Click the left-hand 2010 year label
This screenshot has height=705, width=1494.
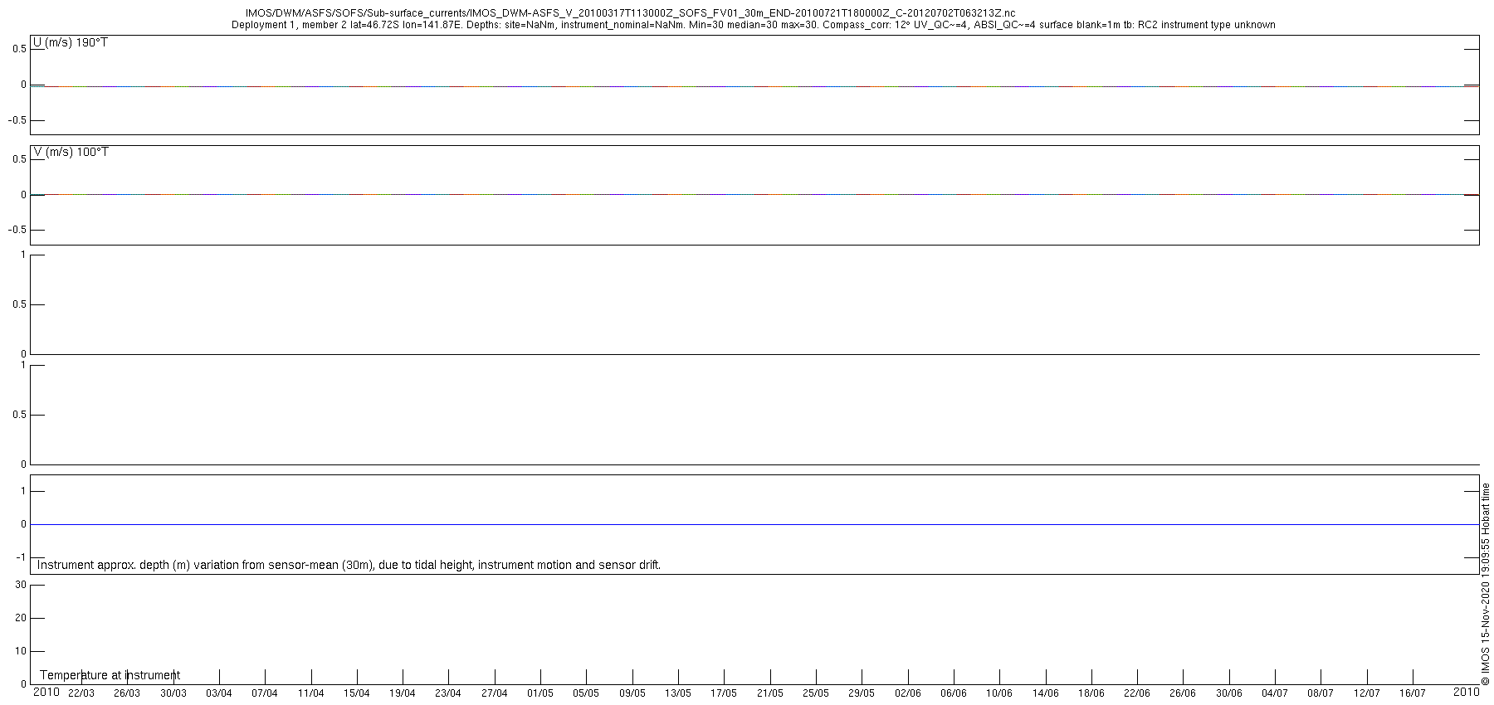46,692
